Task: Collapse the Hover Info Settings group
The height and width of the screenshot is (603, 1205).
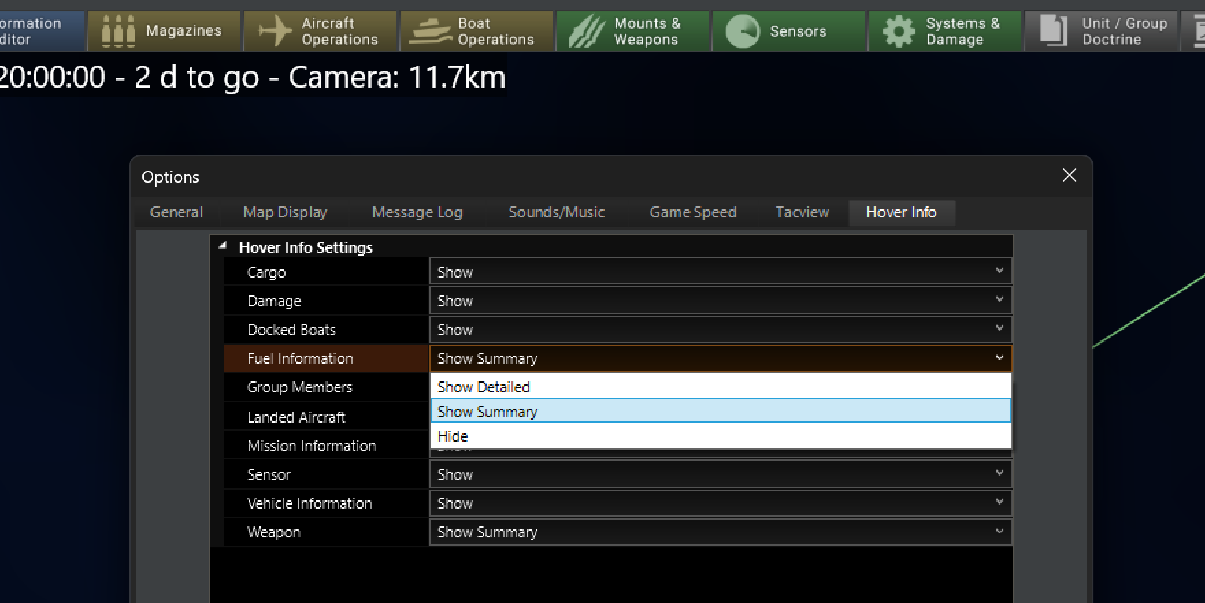Action: click(223, 246)
